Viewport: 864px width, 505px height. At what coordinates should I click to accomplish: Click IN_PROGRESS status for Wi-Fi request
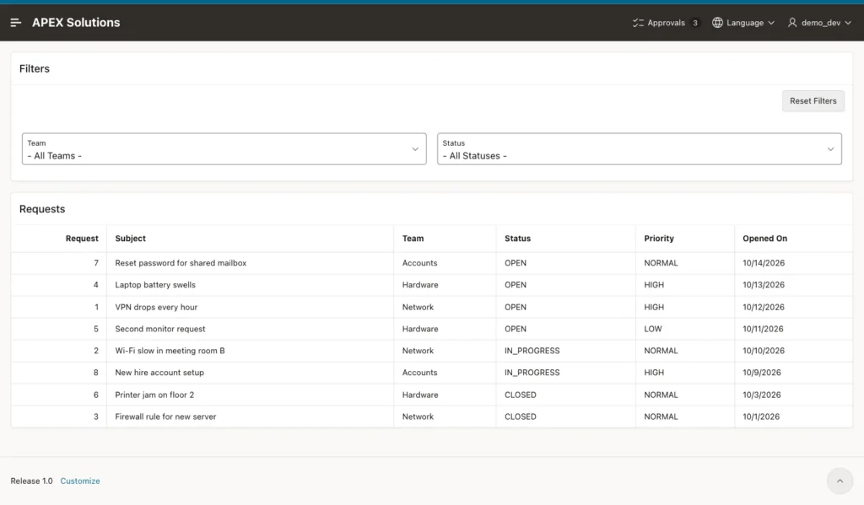coord(532,350)
